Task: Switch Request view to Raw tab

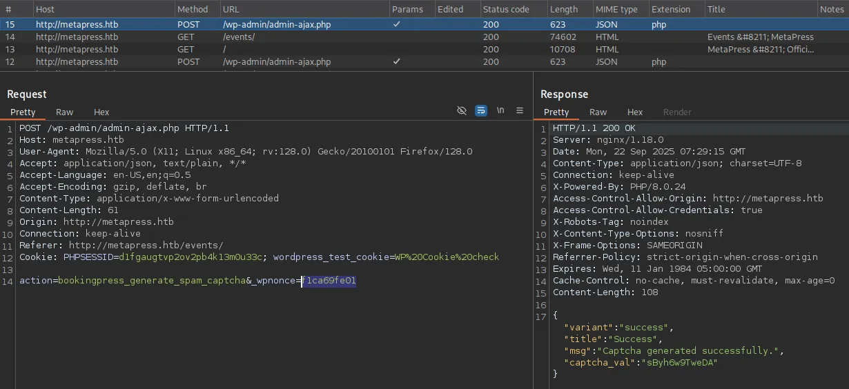Action: [x=64, y=112]
